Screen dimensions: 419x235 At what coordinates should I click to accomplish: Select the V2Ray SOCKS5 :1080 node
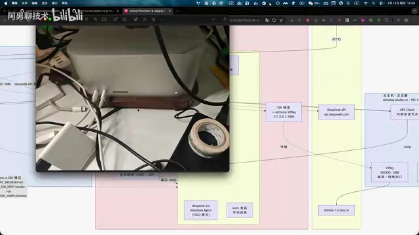click(x=390, y=172)
